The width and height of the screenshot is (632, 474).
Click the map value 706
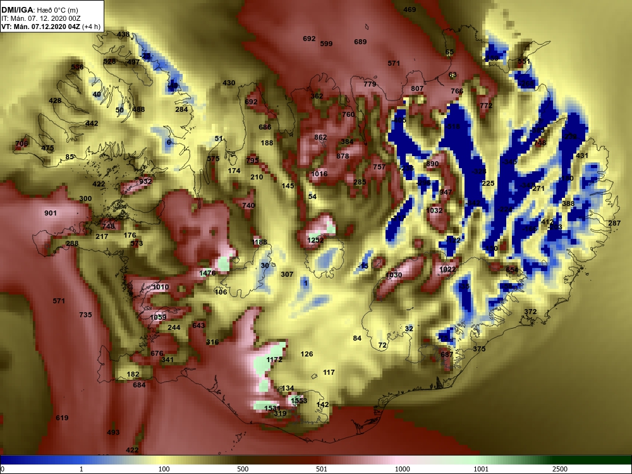(21, 143)
